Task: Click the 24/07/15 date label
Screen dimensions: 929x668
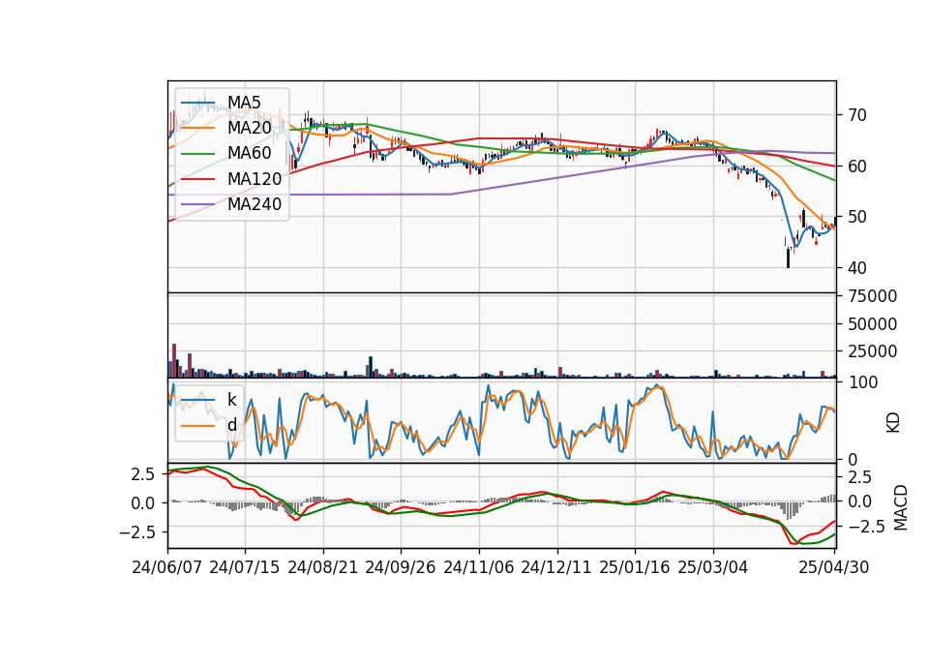Action: [x=245, y=567]
